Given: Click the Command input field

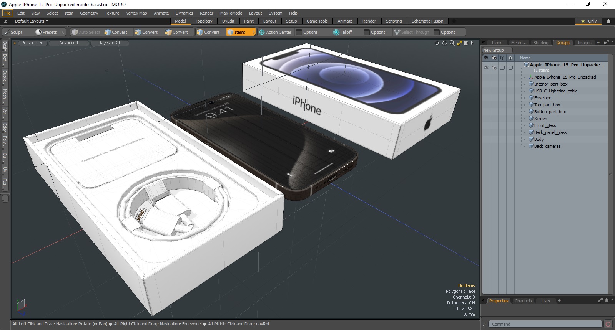Looking at the screenshot, I should [x=545, y=324].
